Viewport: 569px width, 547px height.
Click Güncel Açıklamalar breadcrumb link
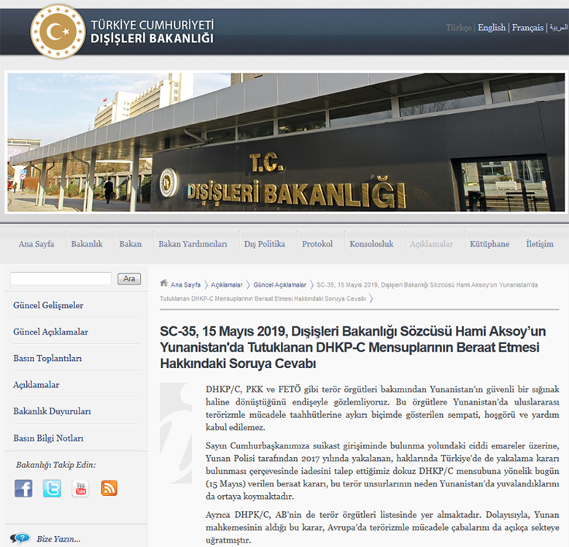(279, 285)
